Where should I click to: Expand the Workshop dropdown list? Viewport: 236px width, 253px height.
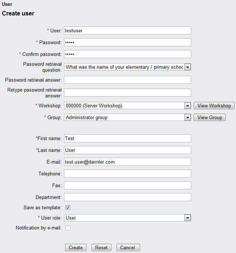click(x=187, y=106)
